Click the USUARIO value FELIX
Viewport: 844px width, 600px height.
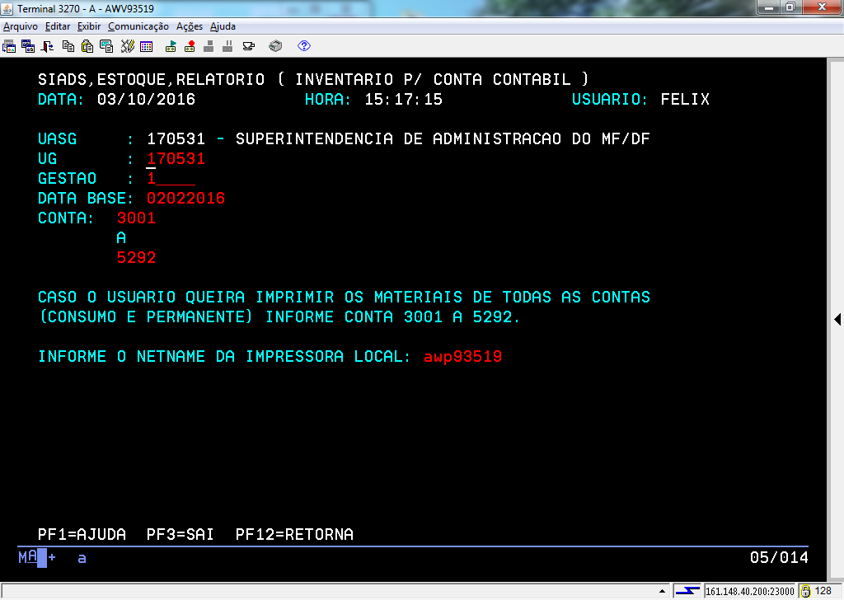pyautogui.click(x=685, y=99)
